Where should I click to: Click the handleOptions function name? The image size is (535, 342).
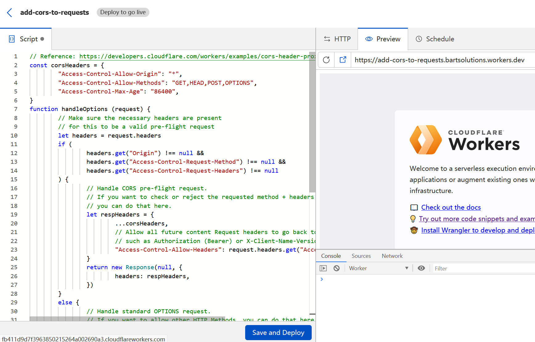[x=85, y=109]
